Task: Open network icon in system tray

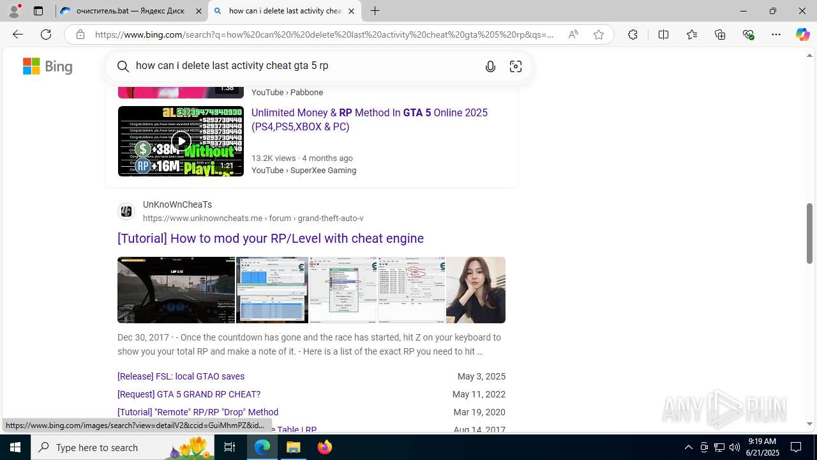Action: pos(719,447)
